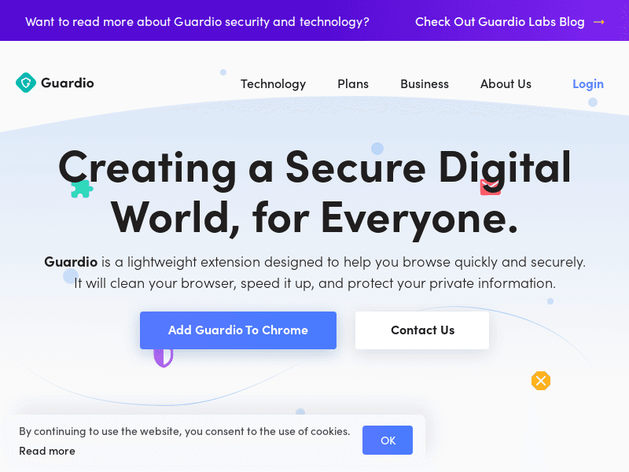
Task: Click the bold Guardio word in description
Action: coord(71,262)
